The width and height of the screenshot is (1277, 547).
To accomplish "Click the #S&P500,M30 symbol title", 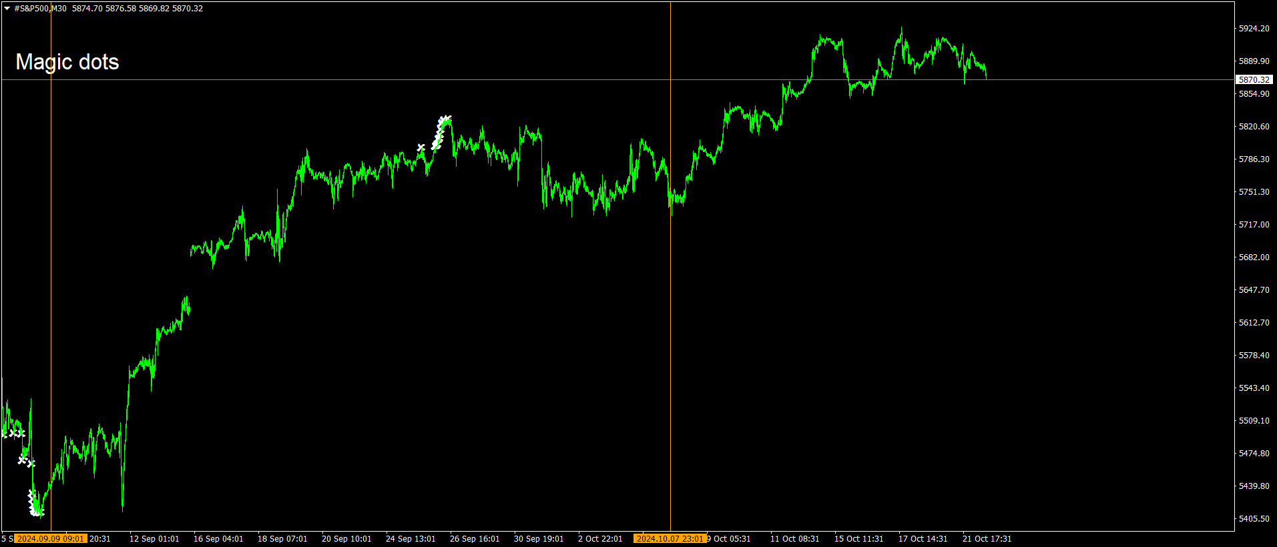I will pyautogui.click(x=40, y=9).
